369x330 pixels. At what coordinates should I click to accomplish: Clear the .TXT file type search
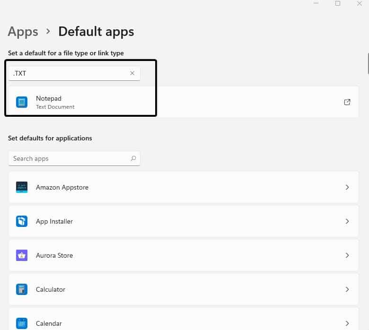132,73
